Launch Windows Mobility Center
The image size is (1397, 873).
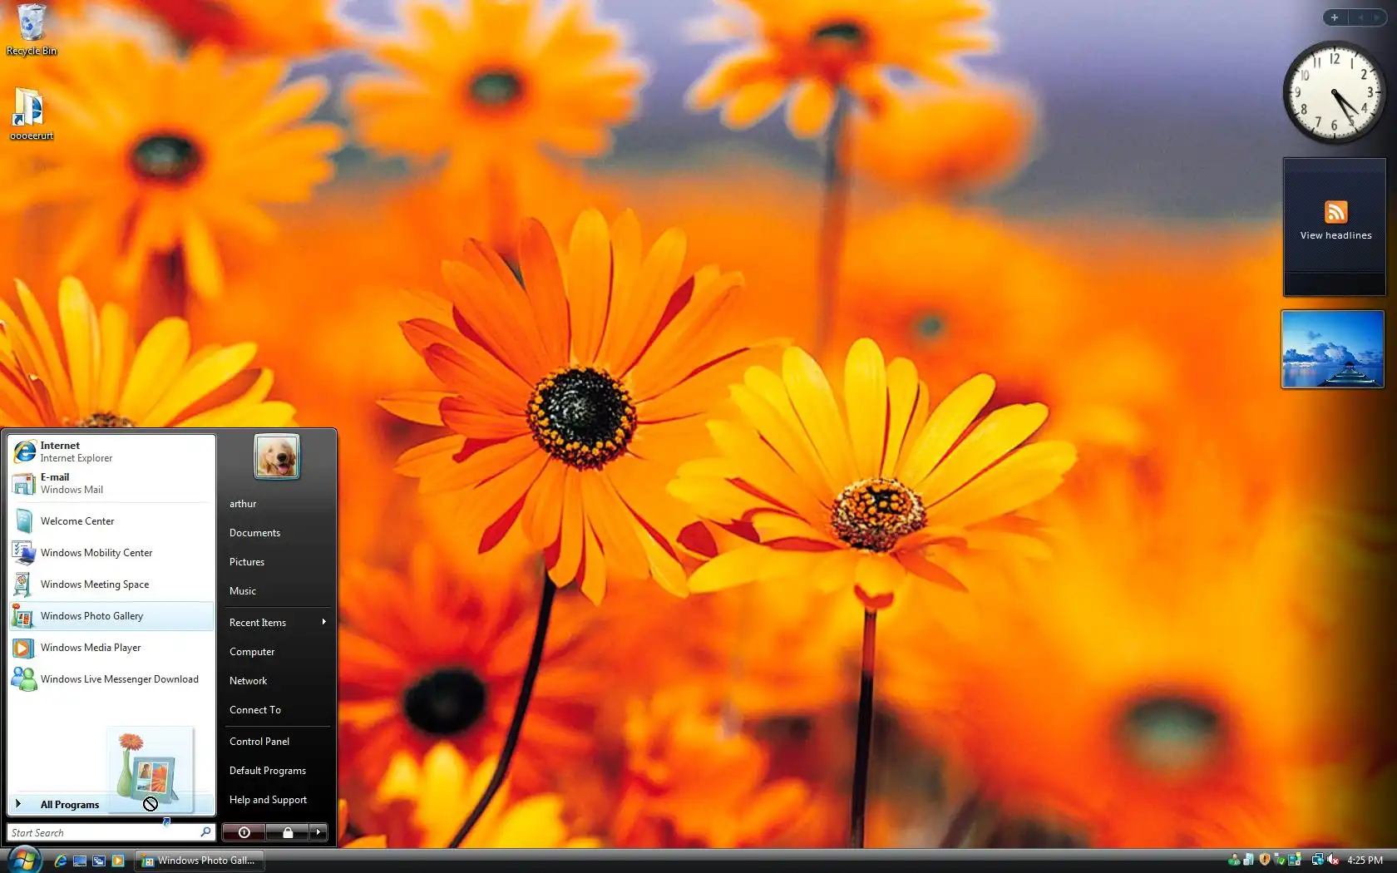point(111,553)
